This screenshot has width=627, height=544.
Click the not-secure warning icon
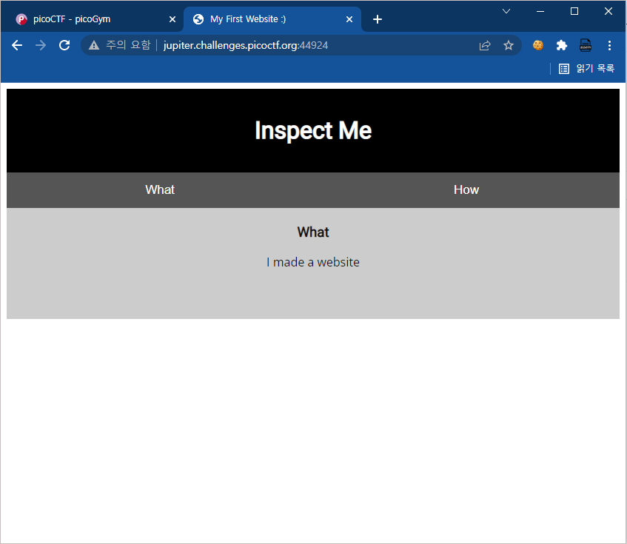click(94, 45)
